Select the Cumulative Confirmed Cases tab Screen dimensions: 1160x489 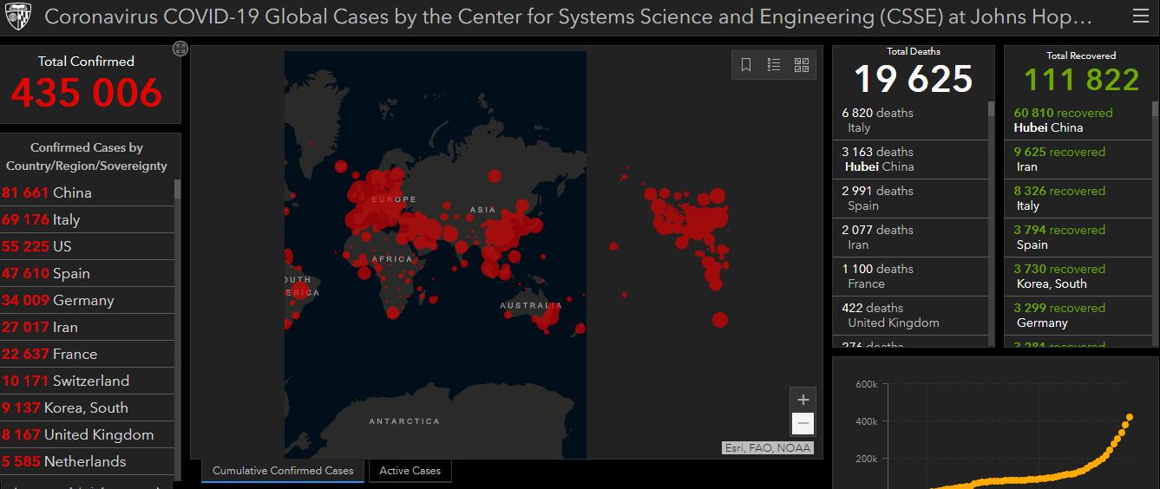pyautogui.click(x=283, y=471)
